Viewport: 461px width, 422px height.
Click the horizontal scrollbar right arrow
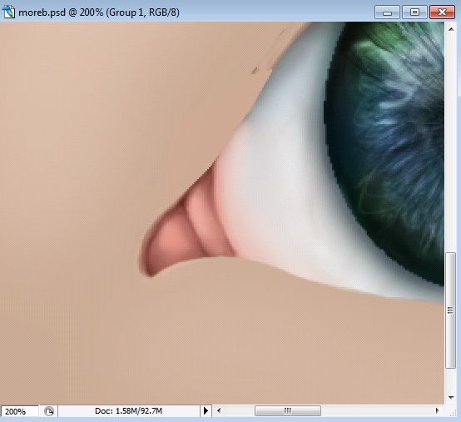pyautogui.click(x=437, y=410)
